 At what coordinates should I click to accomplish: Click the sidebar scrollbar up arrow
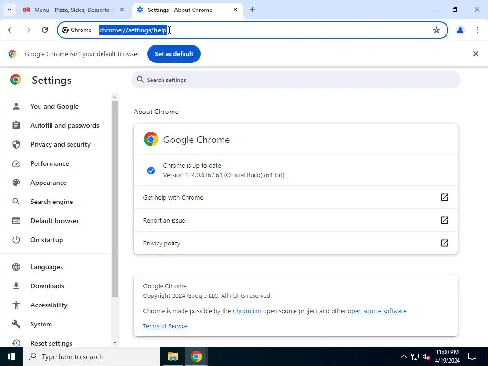[115, 97]
